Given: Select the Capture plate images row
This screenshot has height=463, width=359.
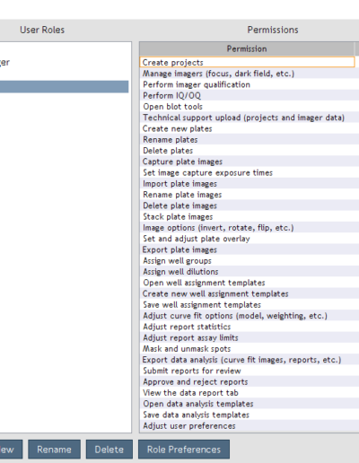Looking at the screenshot, I should (x=250, y=162).
